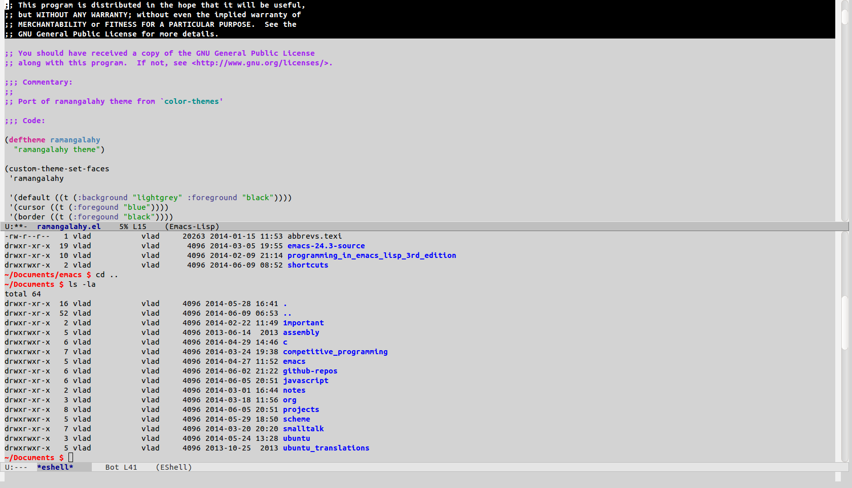Click the Bot L41 position indicator
This screenshot has width=852, height=488.
[x=121, y=467]
